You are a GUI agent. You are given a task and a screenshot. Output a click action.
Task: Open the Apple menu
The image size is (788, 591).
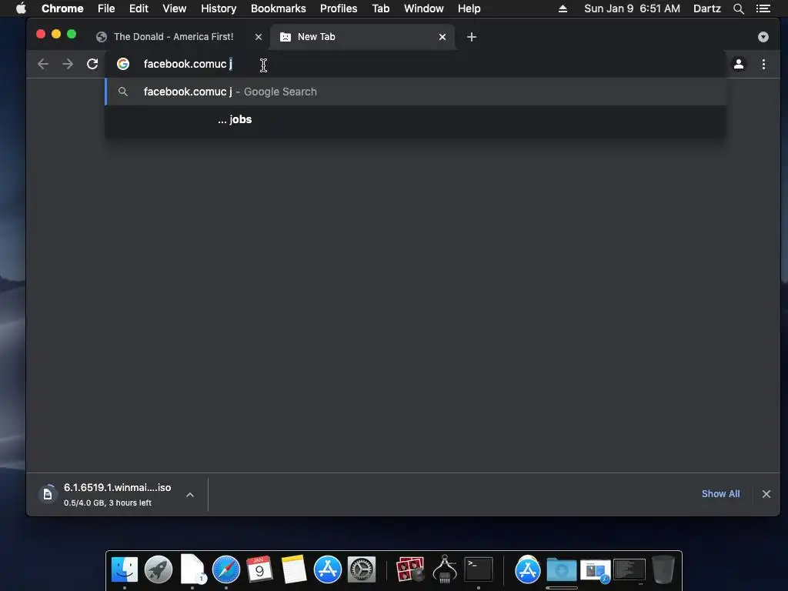(x=21, y=8)
